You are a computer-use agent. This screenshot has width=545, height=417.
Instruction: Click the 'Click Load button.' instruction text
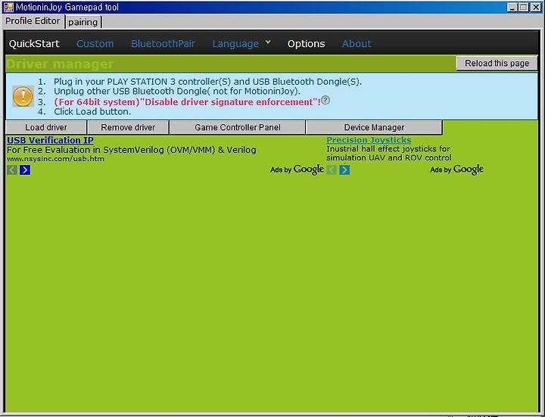tap(92, 112)
